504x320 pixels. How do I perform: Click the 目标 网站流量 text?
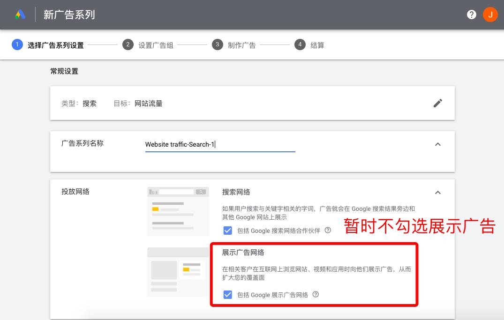pyautogui.click(x=148, y=104)
